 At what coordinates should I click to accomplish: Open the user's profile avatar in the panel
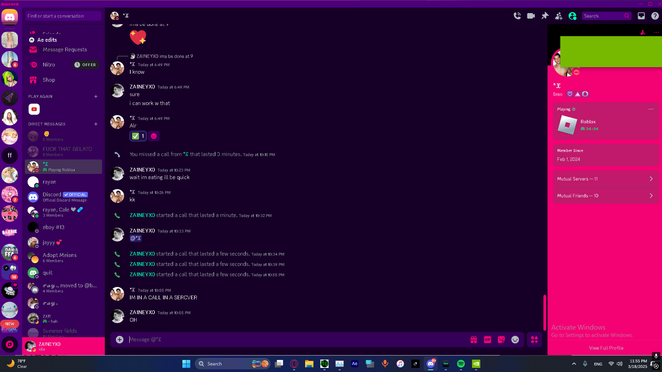(x=566, y=62)
